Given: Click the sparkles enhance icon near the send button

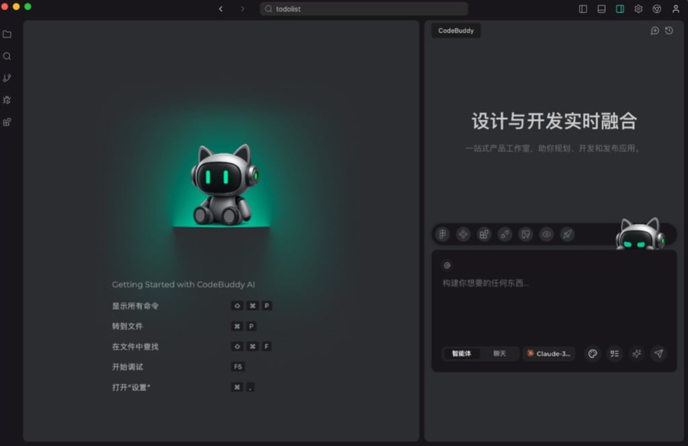Looking at the screenshot, I should point(636,354).
